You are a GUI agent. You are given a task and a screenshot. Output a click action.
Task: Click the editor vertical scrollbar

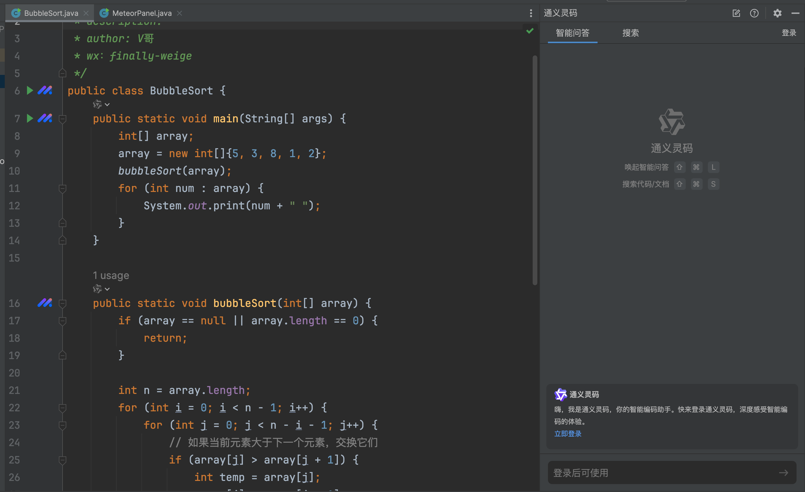coord(535,170)
